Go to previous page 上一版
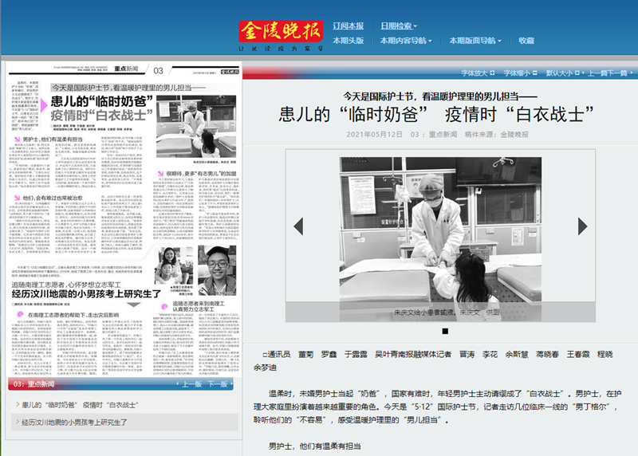The height and width of the screenshot is (456, 638). (190, 384)
